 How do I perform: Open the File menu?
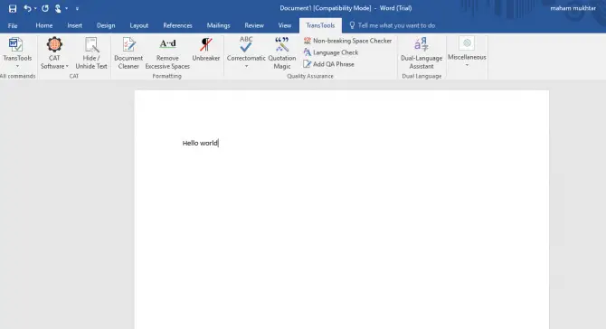click(x=13, y=25)
